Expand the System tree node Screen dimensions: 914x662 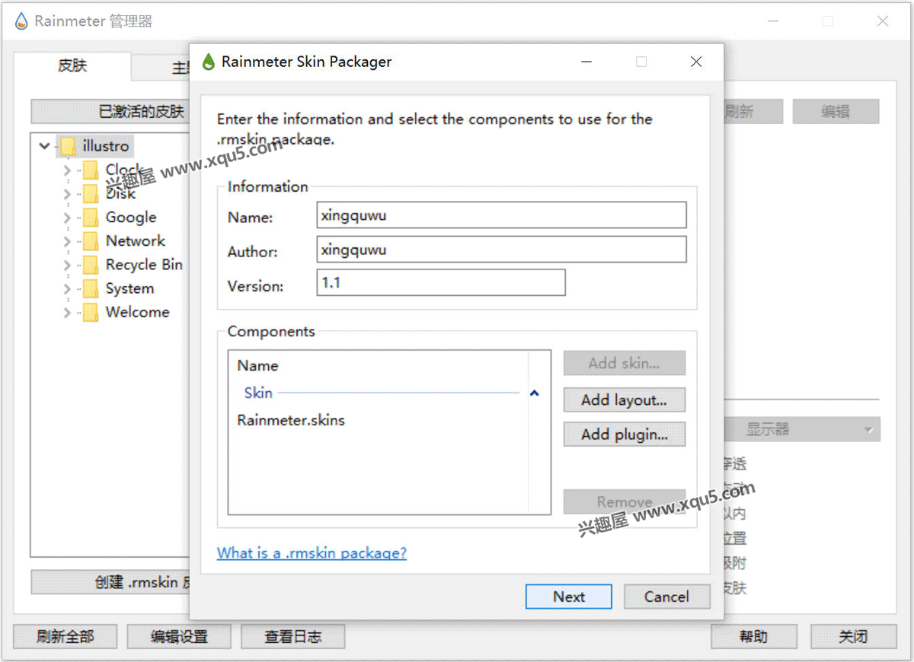[67, 289]
